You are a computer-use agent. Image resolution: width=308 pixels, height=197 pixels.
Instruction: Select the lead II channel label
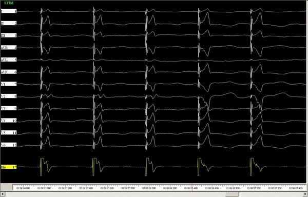(9, 24)
